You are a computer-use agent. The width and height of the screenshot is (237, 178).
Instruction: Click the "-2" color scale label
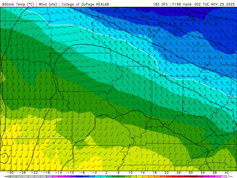pos(95,173)
